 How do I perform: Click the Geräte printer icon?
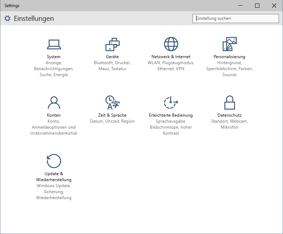[x=112, y=44]
